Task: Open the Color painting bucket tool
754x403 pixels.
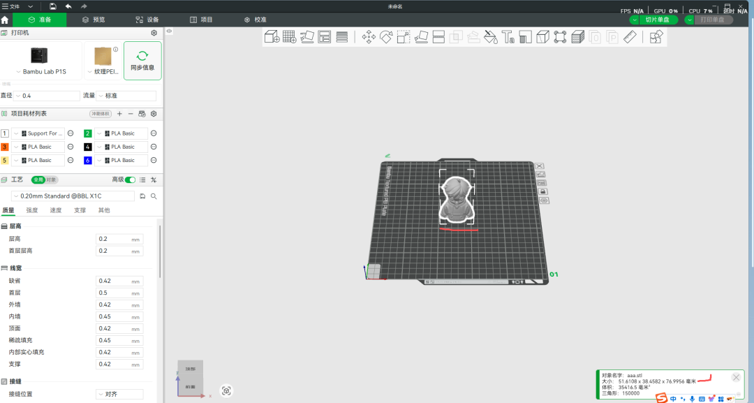Action: (x=491, y=36)
